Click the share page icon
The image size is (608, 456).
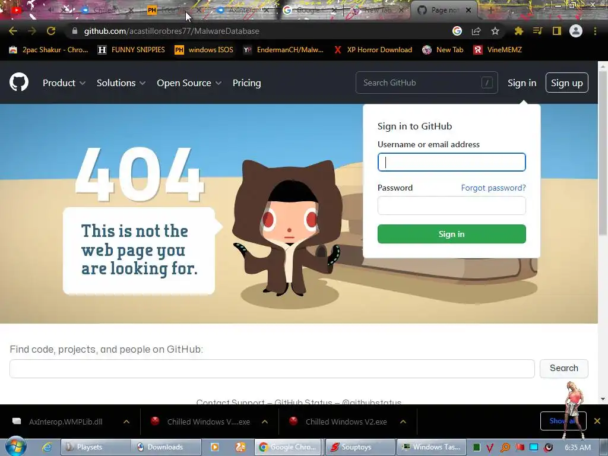coord(476,31)
